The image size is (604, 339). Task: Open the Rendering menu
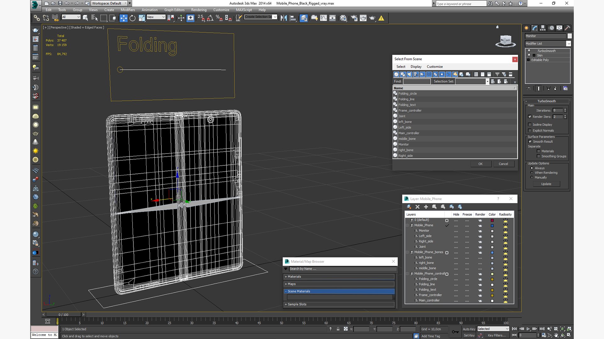coord(199,10)
